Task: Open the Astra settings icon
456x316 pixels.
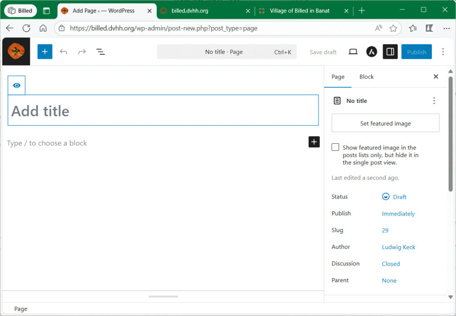Action: click(x=371, y=52)
